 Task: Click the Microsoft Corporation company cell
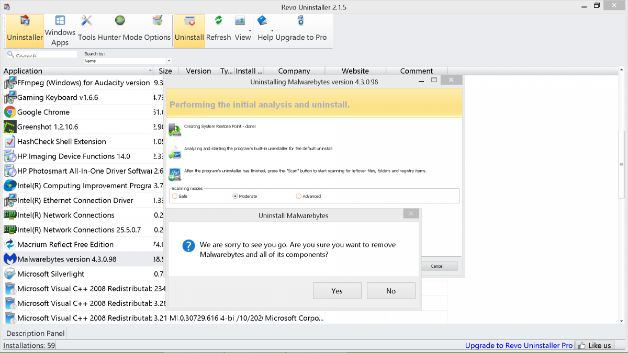(295, 318)
